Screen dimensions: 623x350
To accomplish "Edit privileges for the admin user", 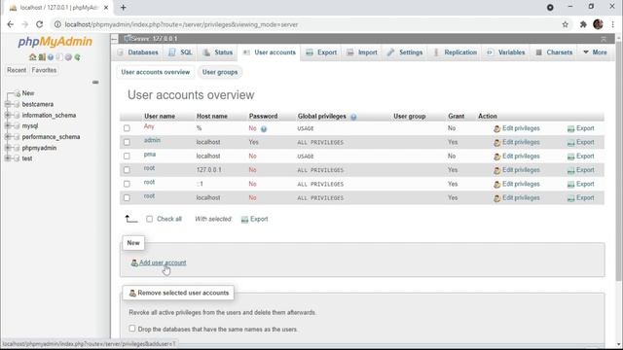I will (517, 142).
